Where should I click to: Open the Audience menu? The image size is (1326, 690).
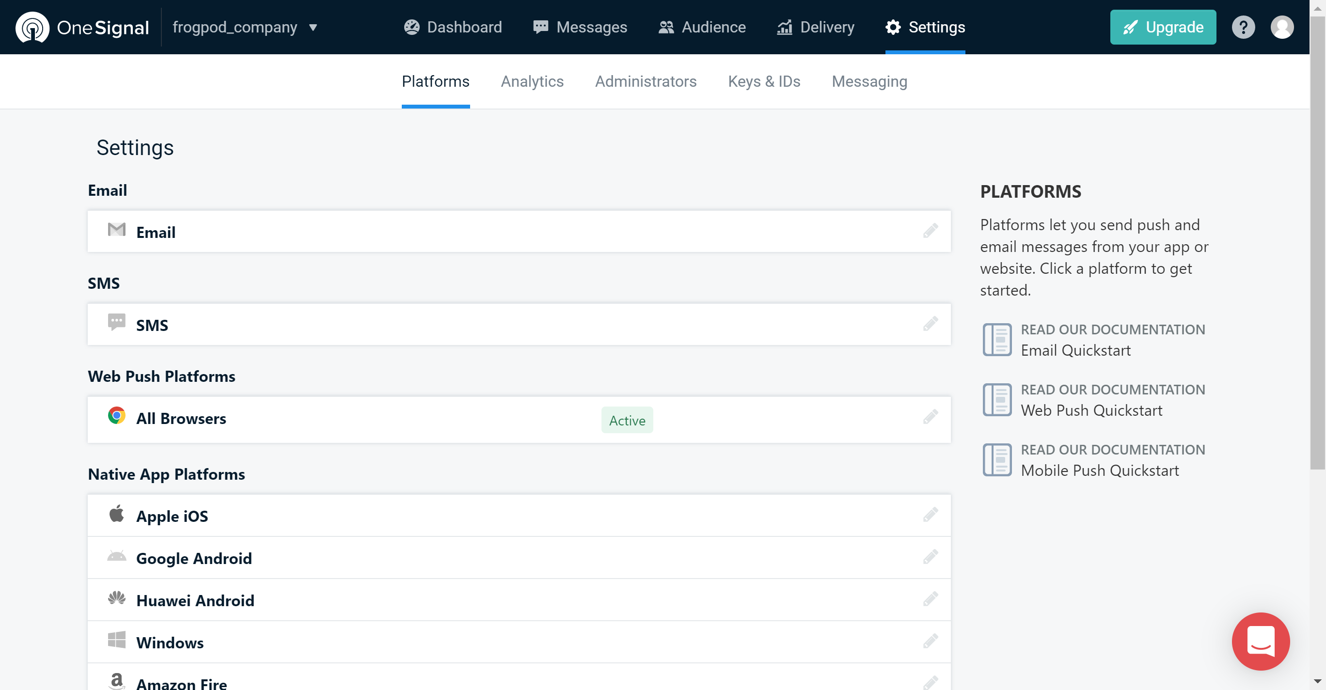702,27
